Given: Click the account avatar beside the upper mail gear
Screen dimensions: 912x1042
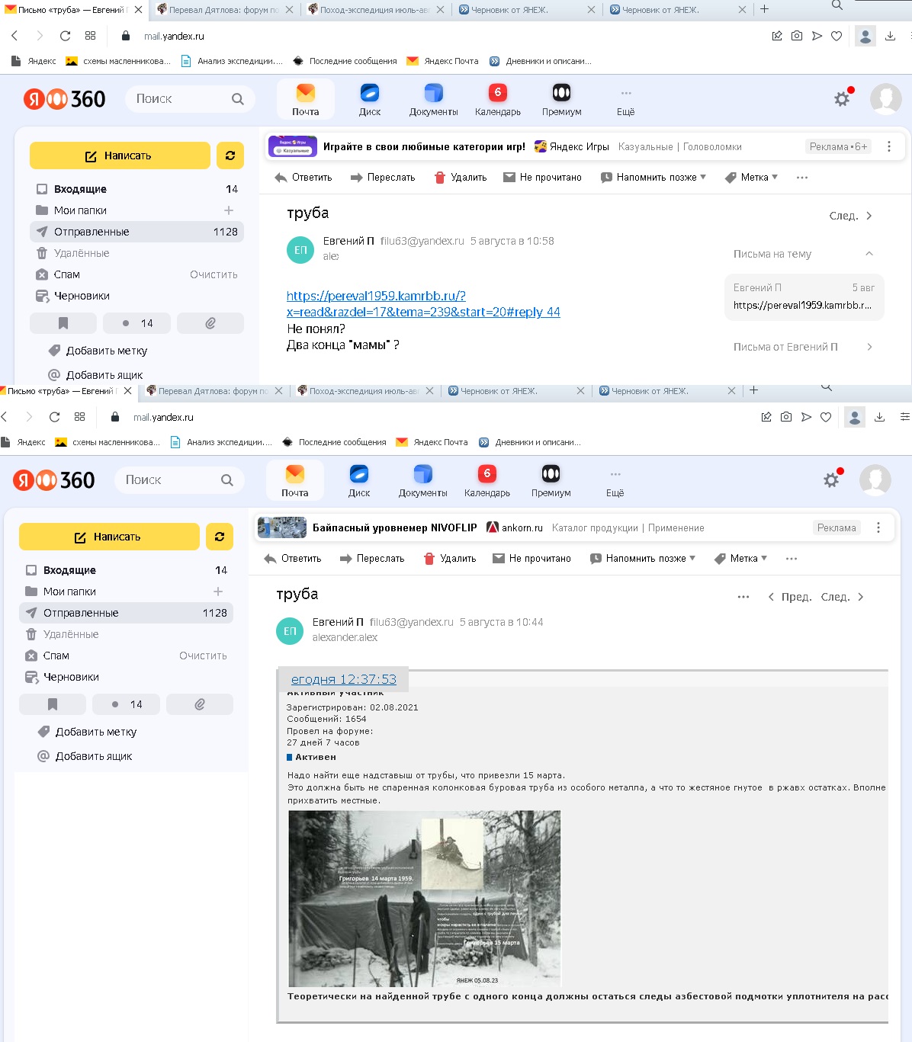Looking at the screenshot, I should tap(886, 99).
